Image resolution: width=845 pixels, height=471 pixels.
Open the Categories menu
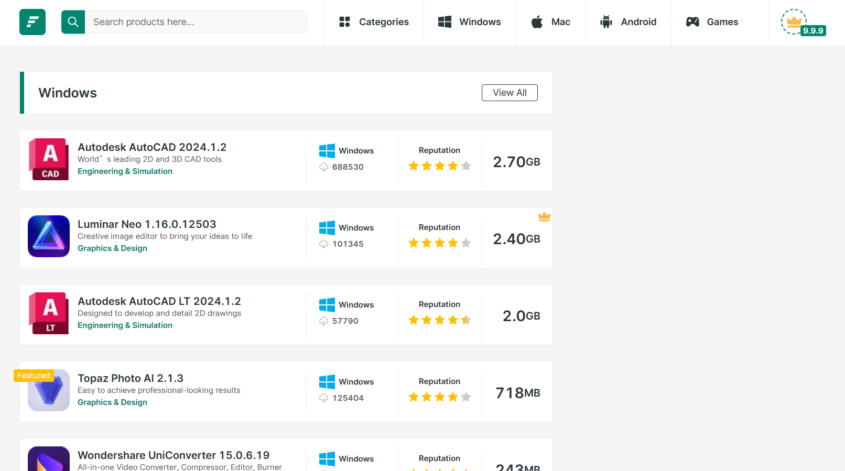(x=374, y=22)
